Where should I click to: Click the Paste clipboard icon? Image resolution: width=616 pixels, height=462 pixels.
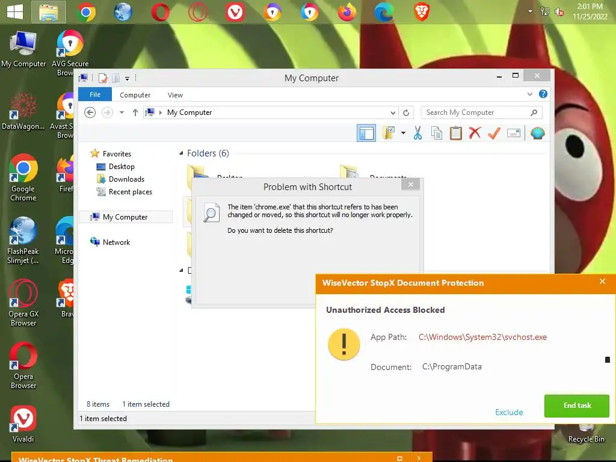[456, 133]
